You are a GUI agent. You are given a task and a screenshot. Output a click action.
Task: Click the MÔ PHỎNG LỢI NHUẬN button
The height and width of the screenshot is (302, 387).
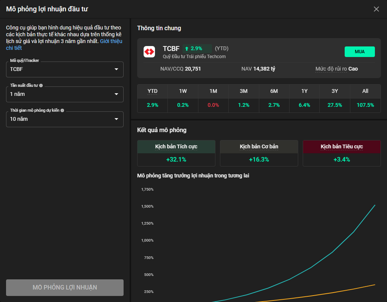(x=65, y=287)
